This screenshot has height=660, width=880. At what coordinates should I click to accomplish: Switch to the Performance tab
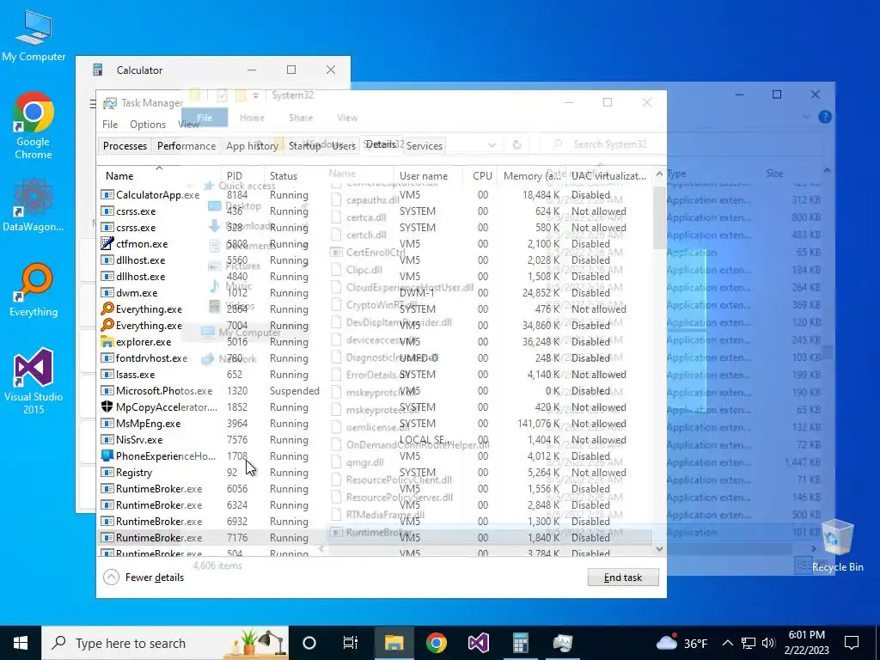186,145
